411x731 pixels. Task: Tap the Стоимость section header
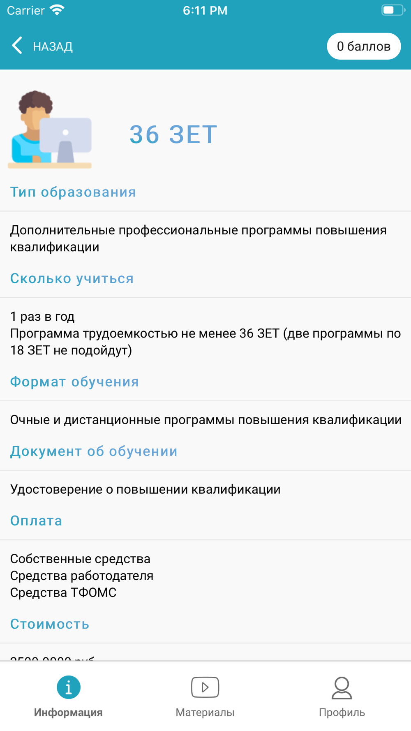pos(50,624)
